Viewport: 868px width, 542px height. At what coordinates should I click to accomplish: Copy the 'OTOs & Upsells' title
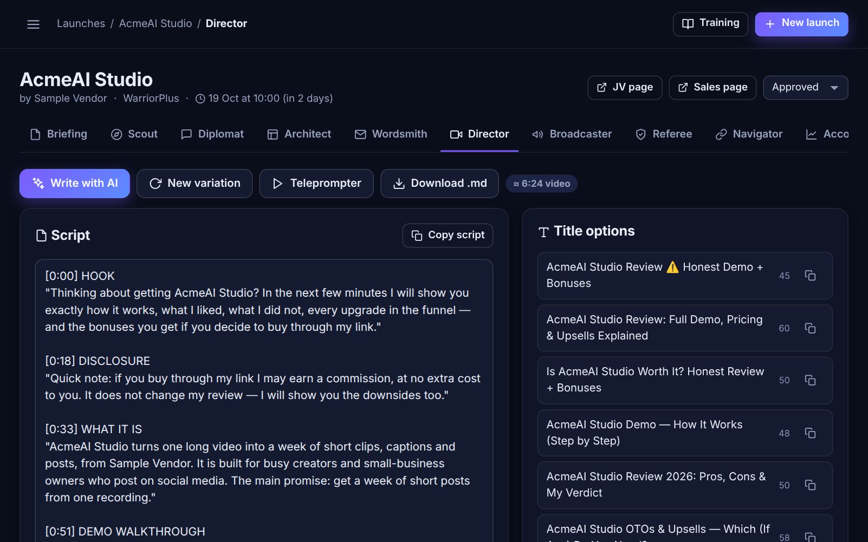point(810,537)
